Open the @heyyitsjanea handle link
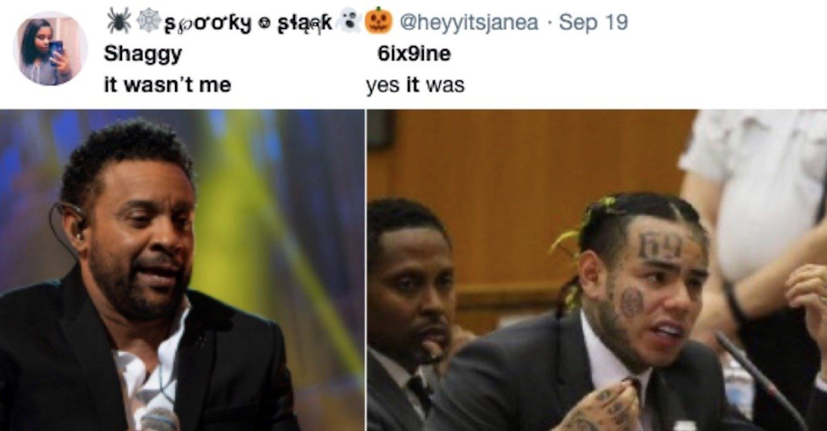 pyautogui.click(x=469, y=22)
